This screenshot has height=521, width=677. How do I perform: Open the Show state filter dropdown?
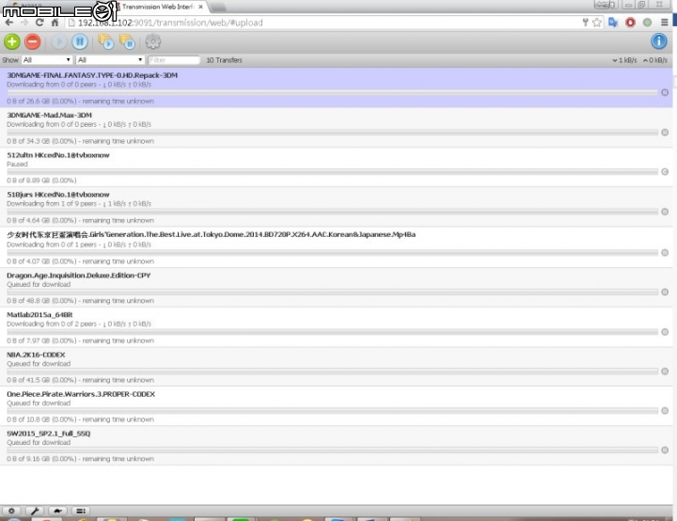click(47, 60)
